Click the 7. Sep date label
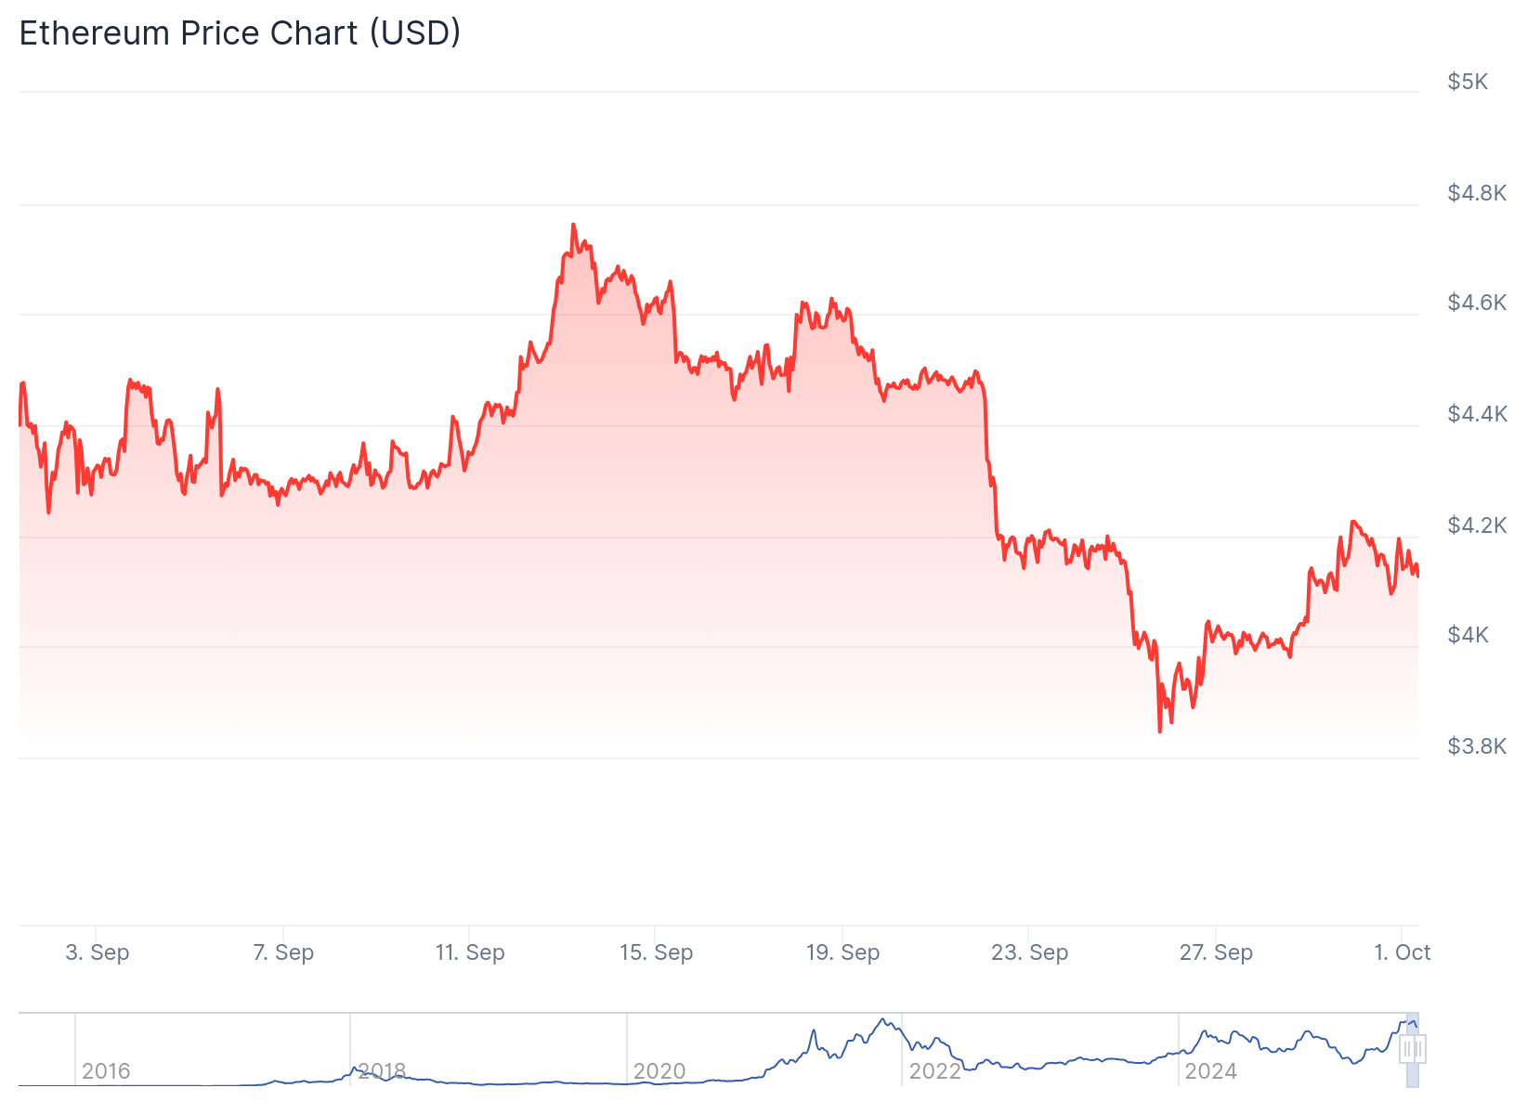1527x1114 pixels. click(x=283, y=952)
